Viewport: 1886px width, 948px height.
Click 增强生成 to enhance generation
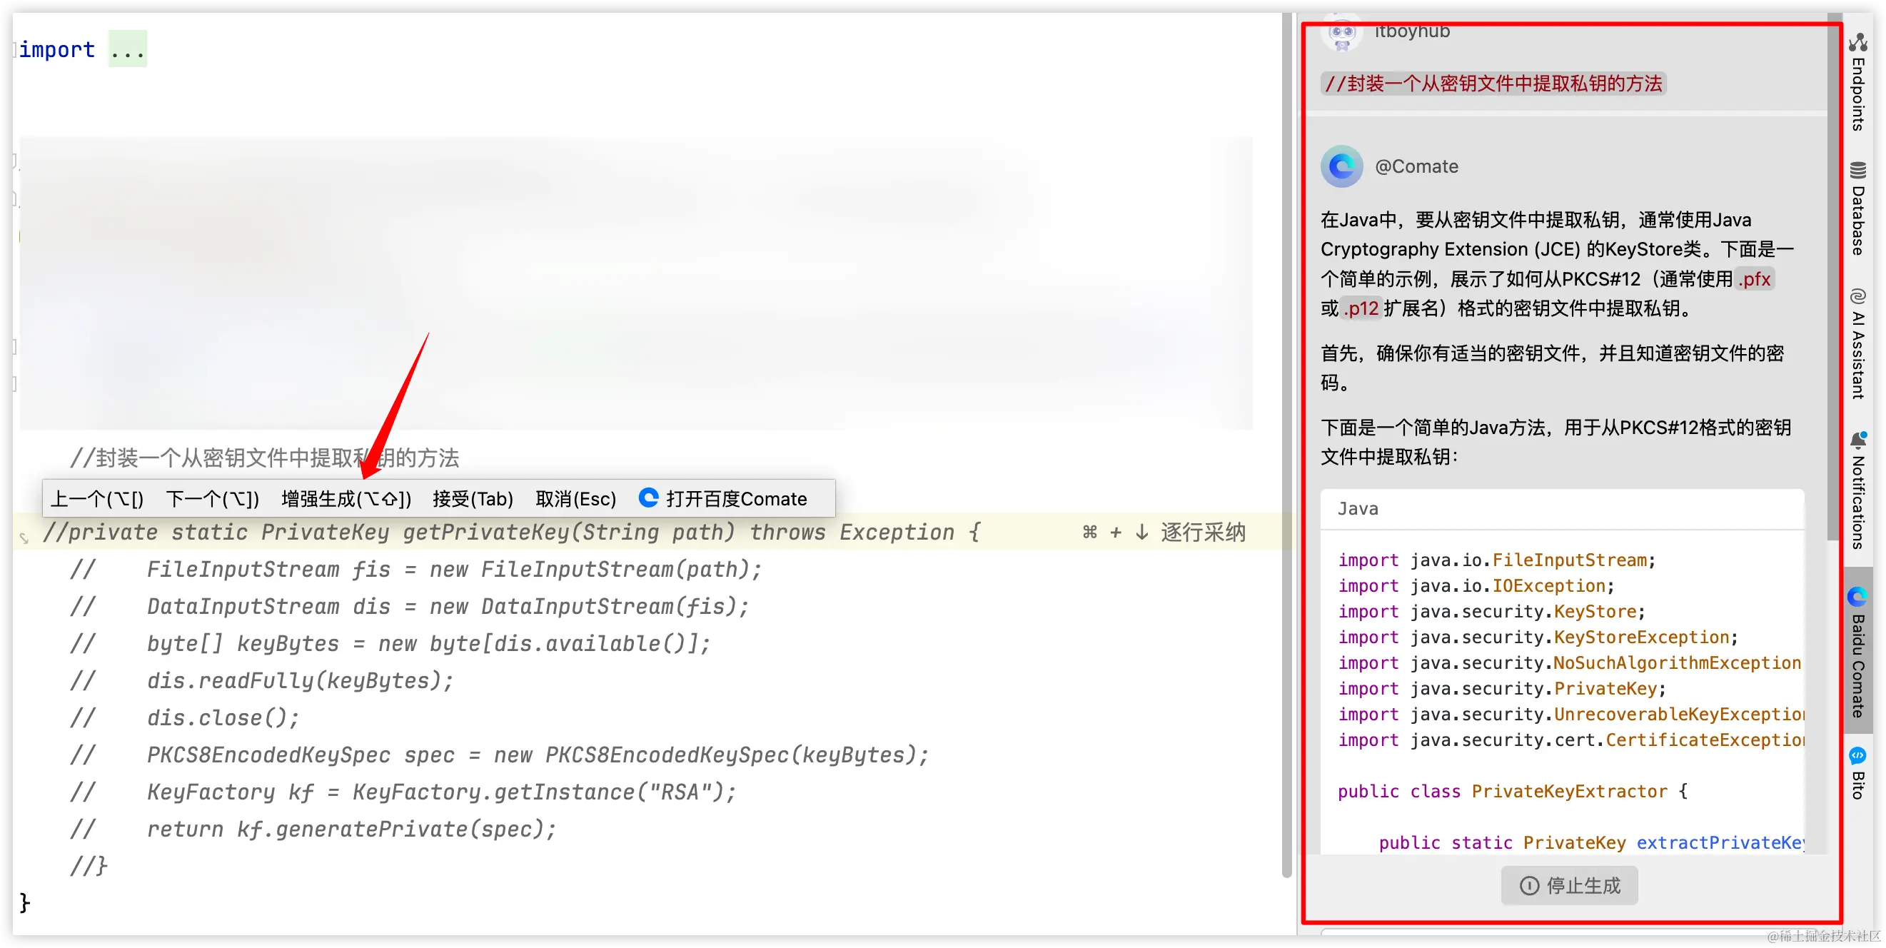tap(346, 499)
